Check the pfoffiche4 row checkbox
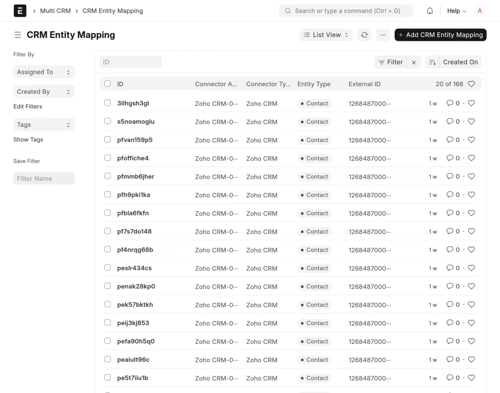The image size is (500, 393). (107, 158)
